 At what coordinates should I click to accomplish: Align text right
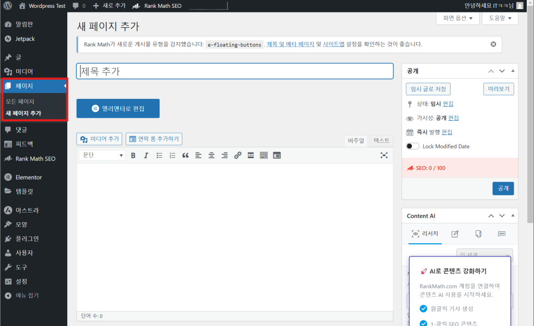point(224,155)
